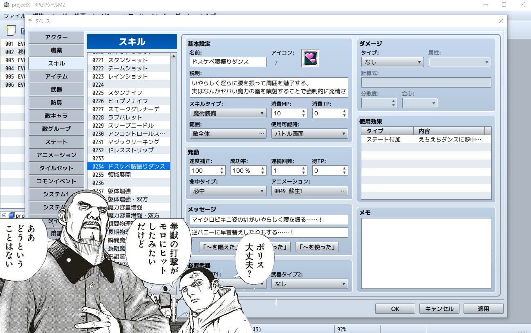531x333 pixels.
Task: Select skill 0227 スモークグレナーデ
Action: pyautogui.click(x=129, y=109)
